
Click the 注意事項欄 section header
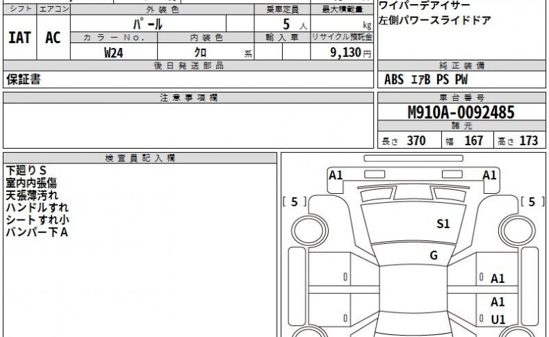188,98
